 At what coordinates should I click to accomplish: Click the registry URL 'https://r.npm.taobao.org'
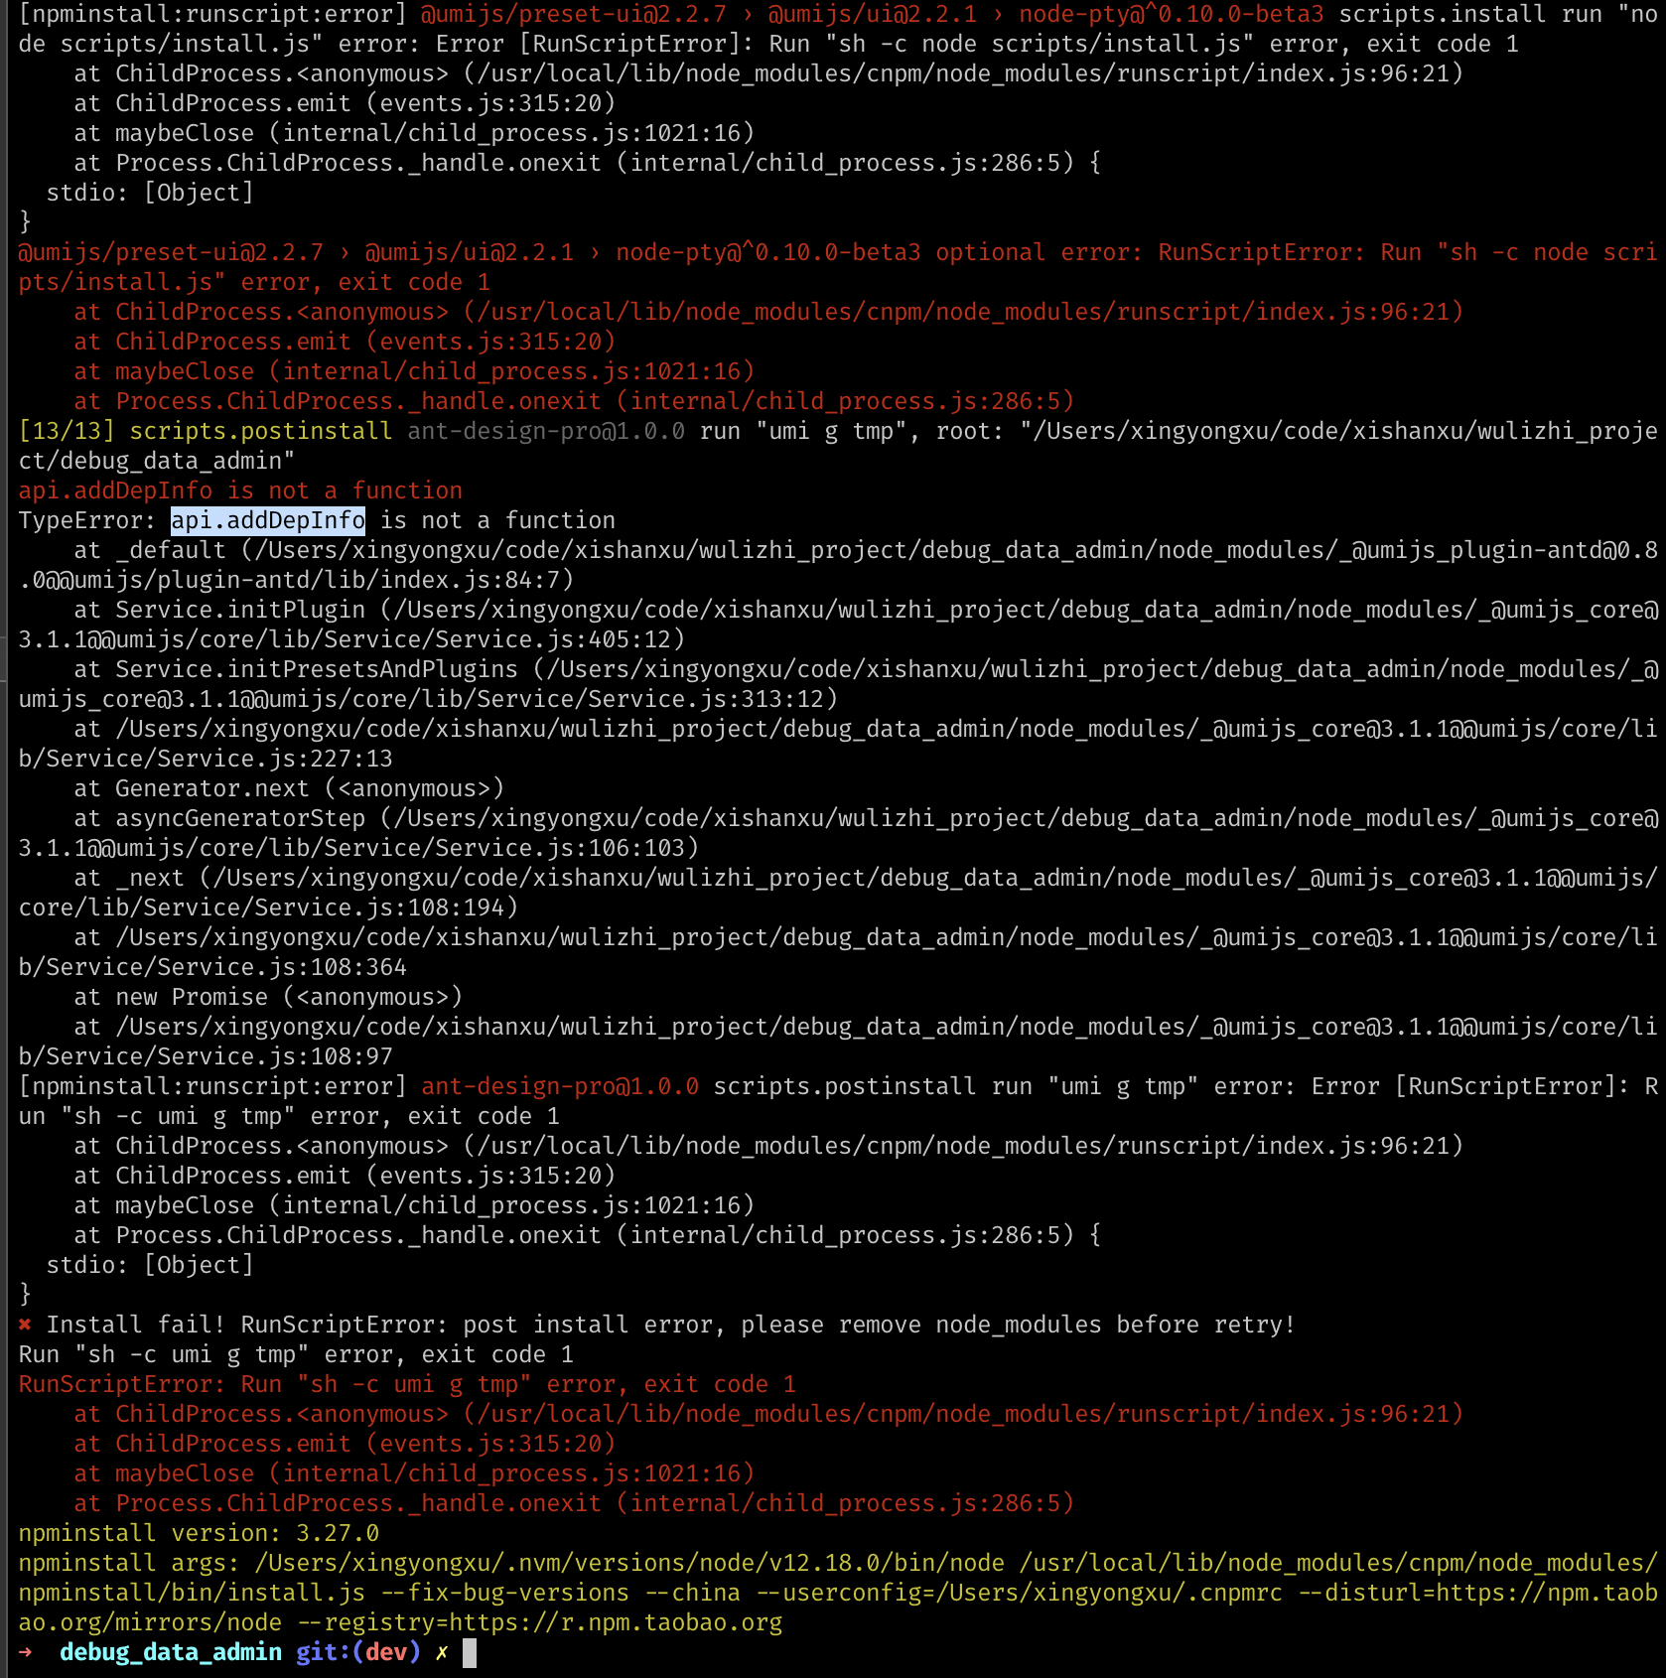tap(616, 1622)
